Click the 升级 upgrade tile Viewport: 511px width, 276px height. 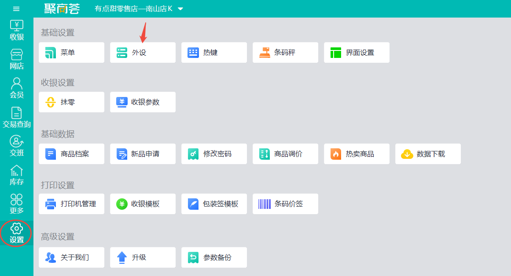click(x=143, y=258)
